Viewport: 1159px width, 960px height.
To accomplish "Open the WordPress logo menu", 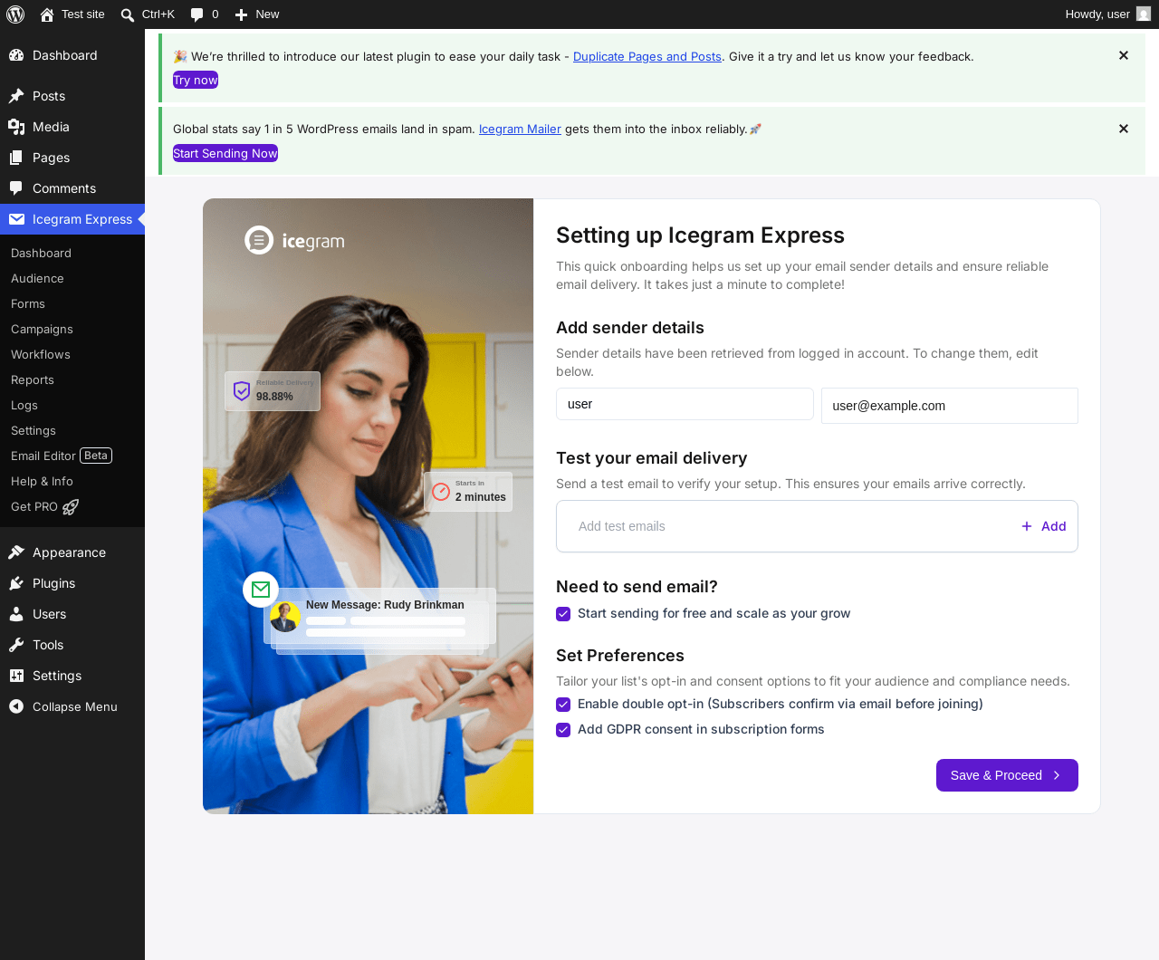I will point(15,14).
